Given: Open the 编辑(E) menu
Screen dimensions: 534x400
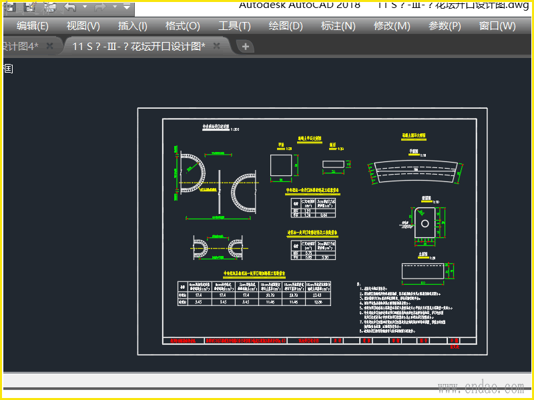Looking at the screenshot, I should [33, 26].
